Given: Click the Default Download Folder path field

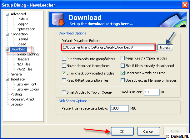Looking at the screenshot, I should (x=108, y=47).
